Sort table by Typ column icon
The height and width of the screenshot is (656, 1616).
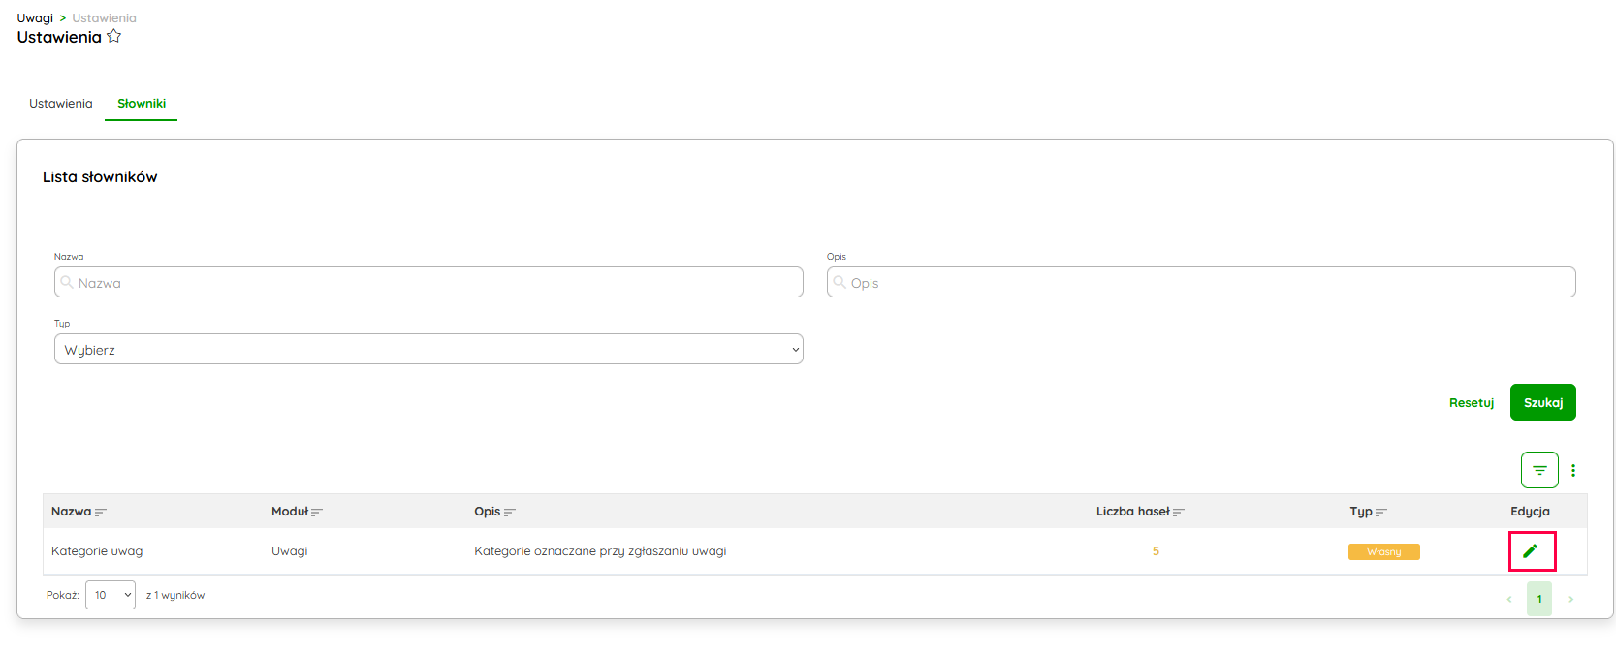pos(1381,513)
